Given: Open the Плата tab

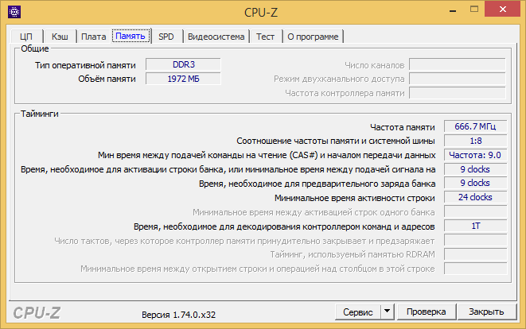Looking at the screenshot, I should pyautogui.click(x=94, y=37).
